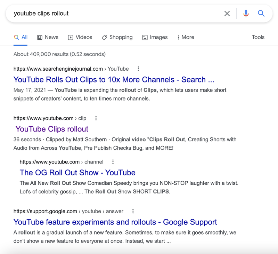Switch to the Images tab
Screen dimensions: 278x254
click(x=155, y=37)
